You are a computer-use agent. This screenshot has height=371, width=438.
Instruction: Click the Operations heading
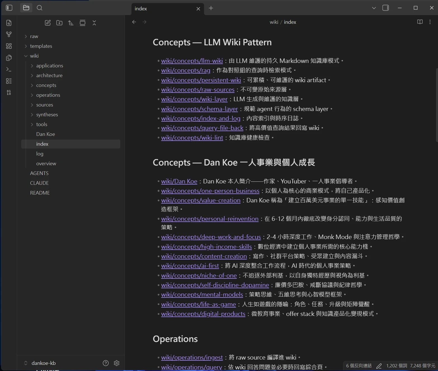pyautogui.click(x=175, y=339)
